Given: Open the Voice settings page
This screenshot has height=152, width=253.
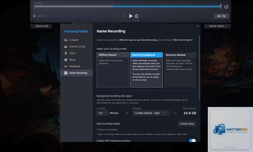Looking at the screenshot, I should point(76,53).
